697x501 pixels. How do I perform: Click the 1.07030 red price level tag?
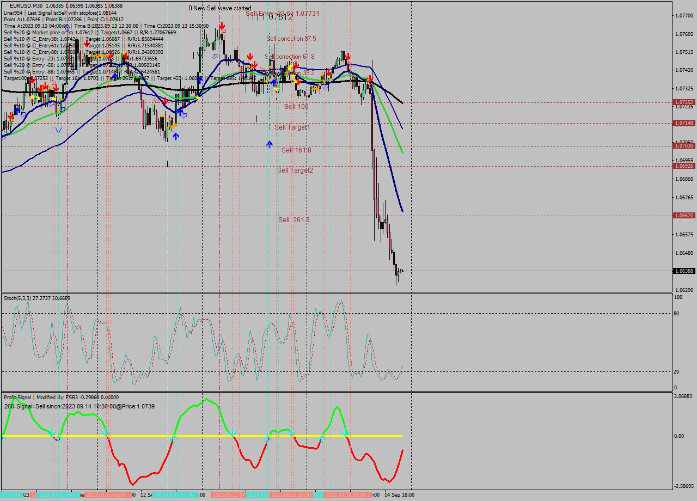tap(684, 146)
